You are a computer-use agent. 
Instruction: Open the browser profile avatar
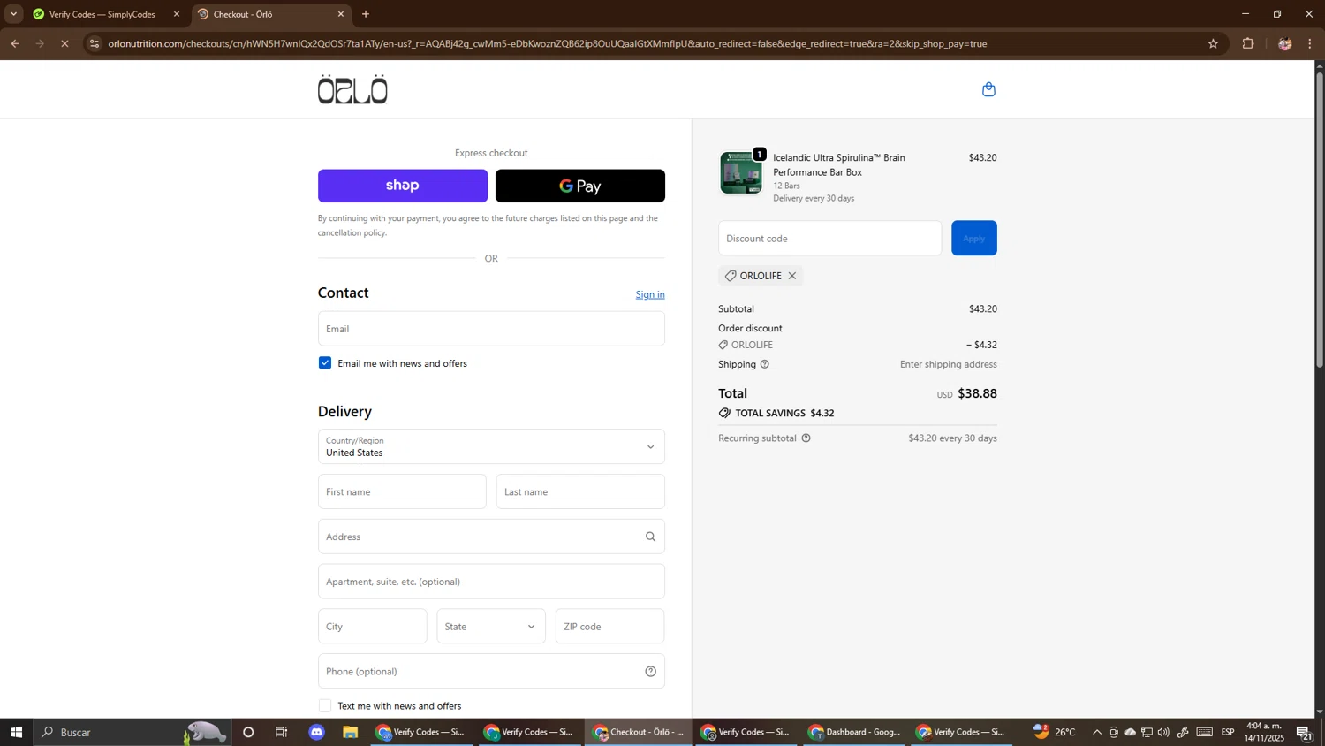click(1284, 43)
